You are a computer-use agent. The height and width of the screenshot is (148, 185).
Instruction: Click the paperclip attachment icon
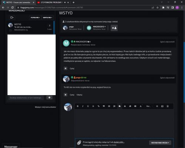(x=79, y=143)
